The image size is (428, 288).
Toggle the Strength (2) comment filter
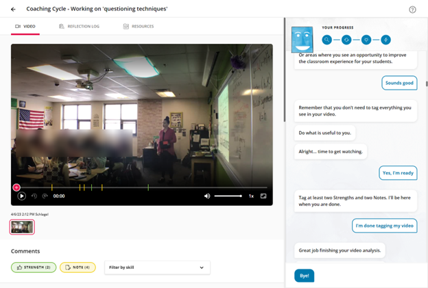point(34,267)
